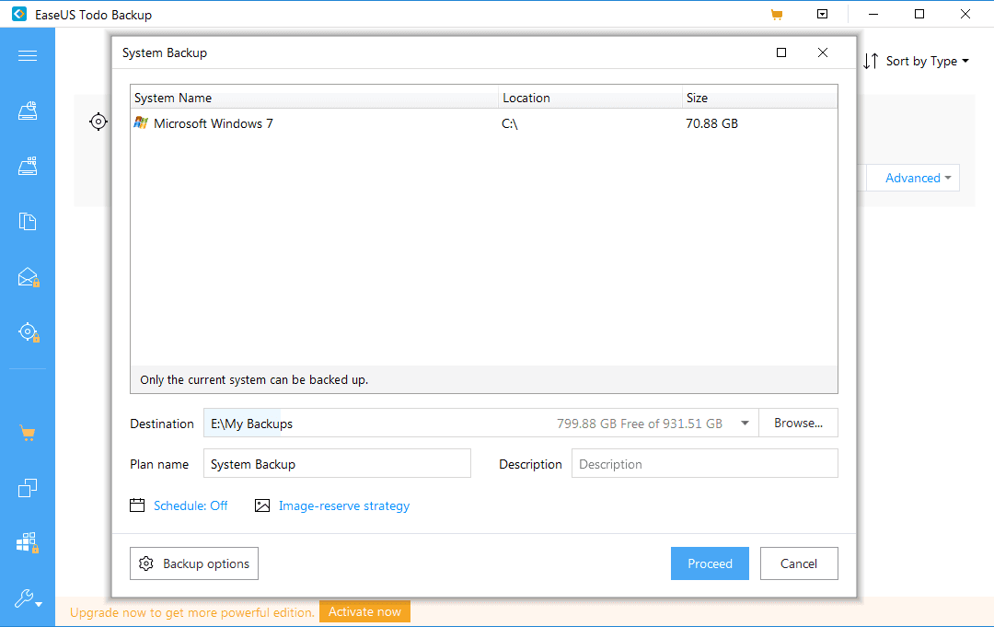This screenshot has width=994, height=627.
Task: Open the File Backup sidebar icon
Action: 28,221
